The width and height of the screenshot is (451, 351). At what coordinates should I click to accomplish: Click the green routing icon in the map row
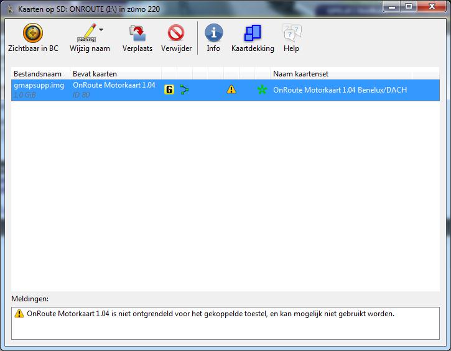coord(184,89)
